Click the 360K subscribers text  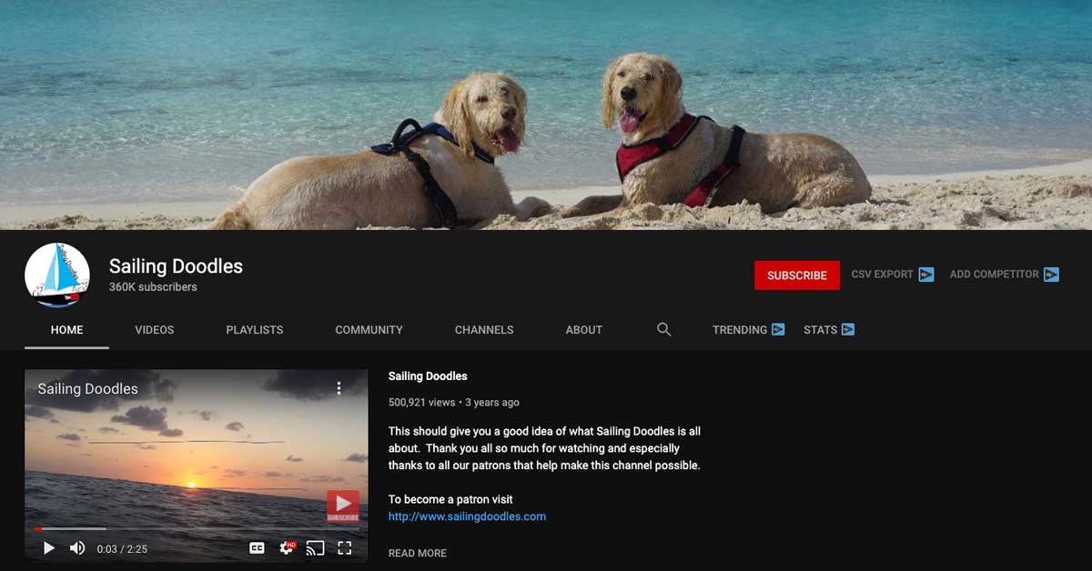point(153,287)
